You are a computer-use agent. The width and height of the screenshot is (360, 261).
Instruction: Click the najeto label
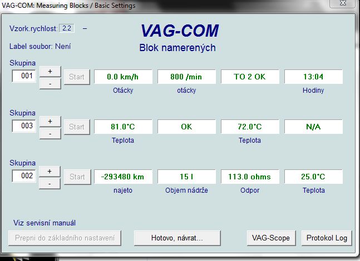tap(123, 190)
